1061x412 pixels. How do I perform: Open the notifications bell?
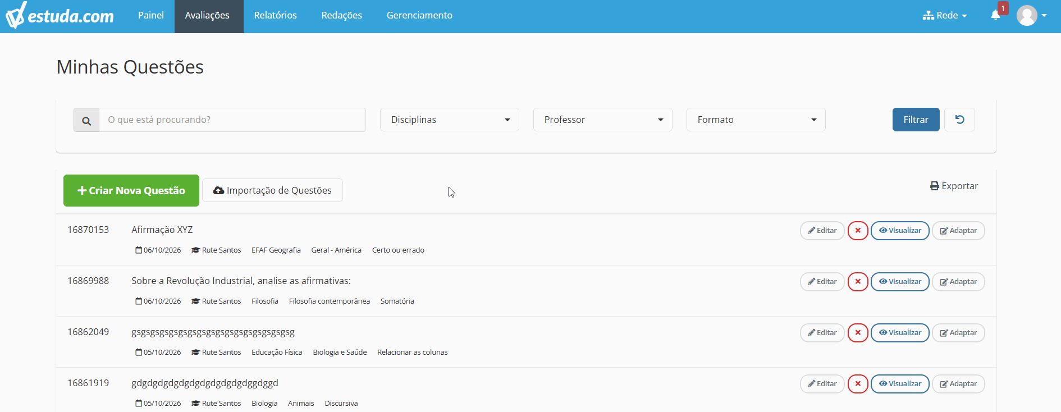tap(996, 15)
